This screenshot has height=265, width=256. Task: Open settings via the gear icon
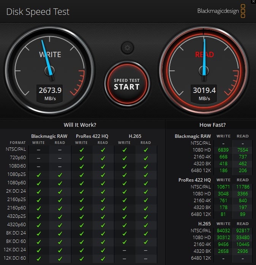click(127, 48)
